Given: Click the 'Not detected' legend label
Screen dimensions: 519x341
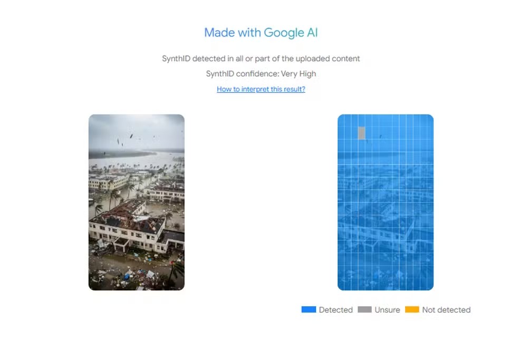Looking at the screenshot, I should (x=446, y=310).
